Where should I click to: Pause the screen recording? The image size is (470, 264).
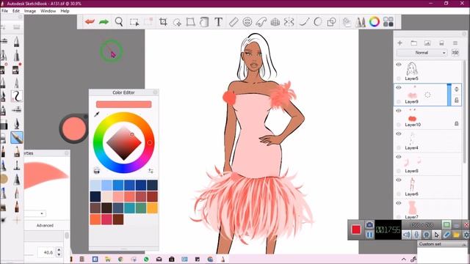[x=369, y=235]
